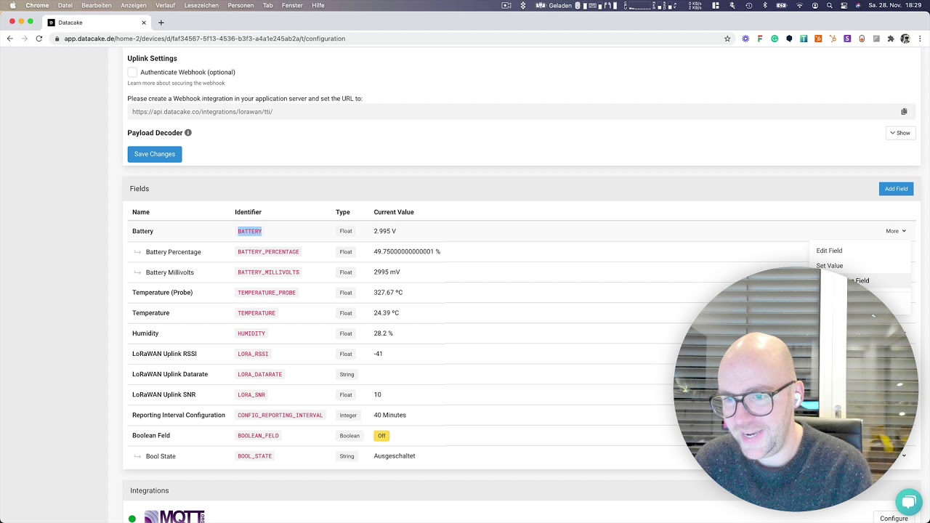Select the BATTERY identifier text
Viewport: 930px width, 523px height.
[x=249, y=231]
